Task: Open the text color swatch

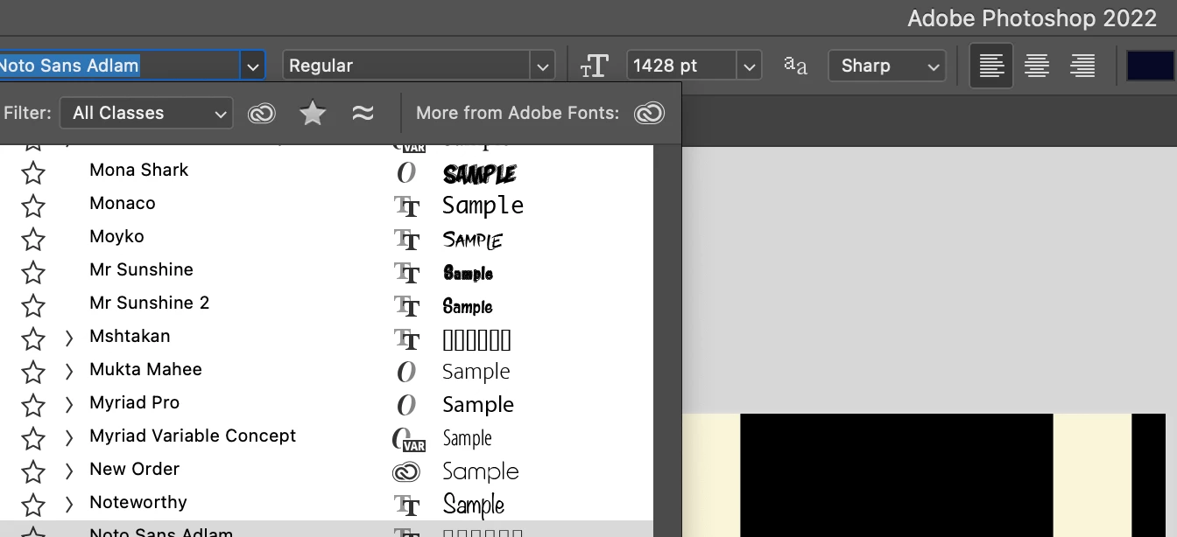Action: click(1151, 66)
